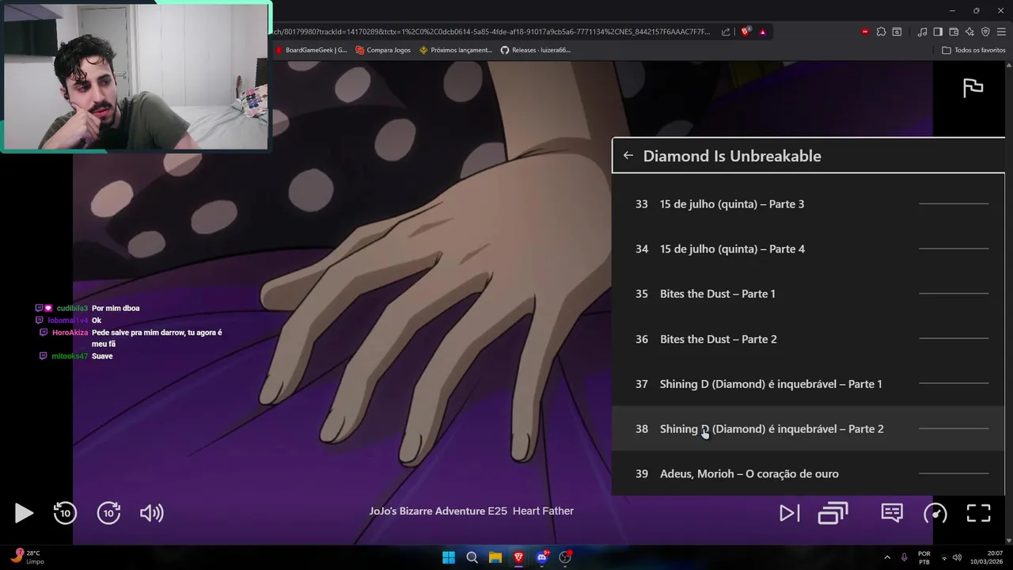Go back from Diamond Is Unbreakable list

click(x=628, y=155)
